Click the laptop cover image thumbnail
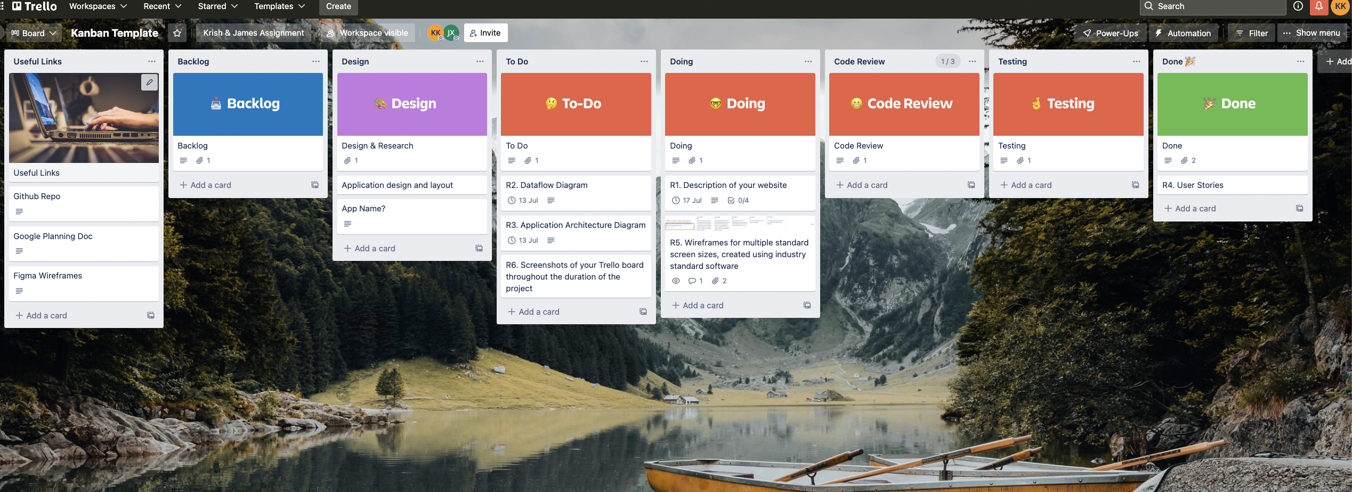 [x=84, y=118]
